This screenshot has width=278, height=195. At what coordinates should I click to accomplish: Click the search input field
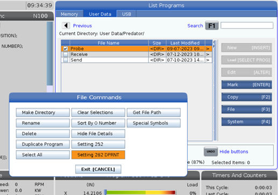pyautogui.click(x=247, y=25)
